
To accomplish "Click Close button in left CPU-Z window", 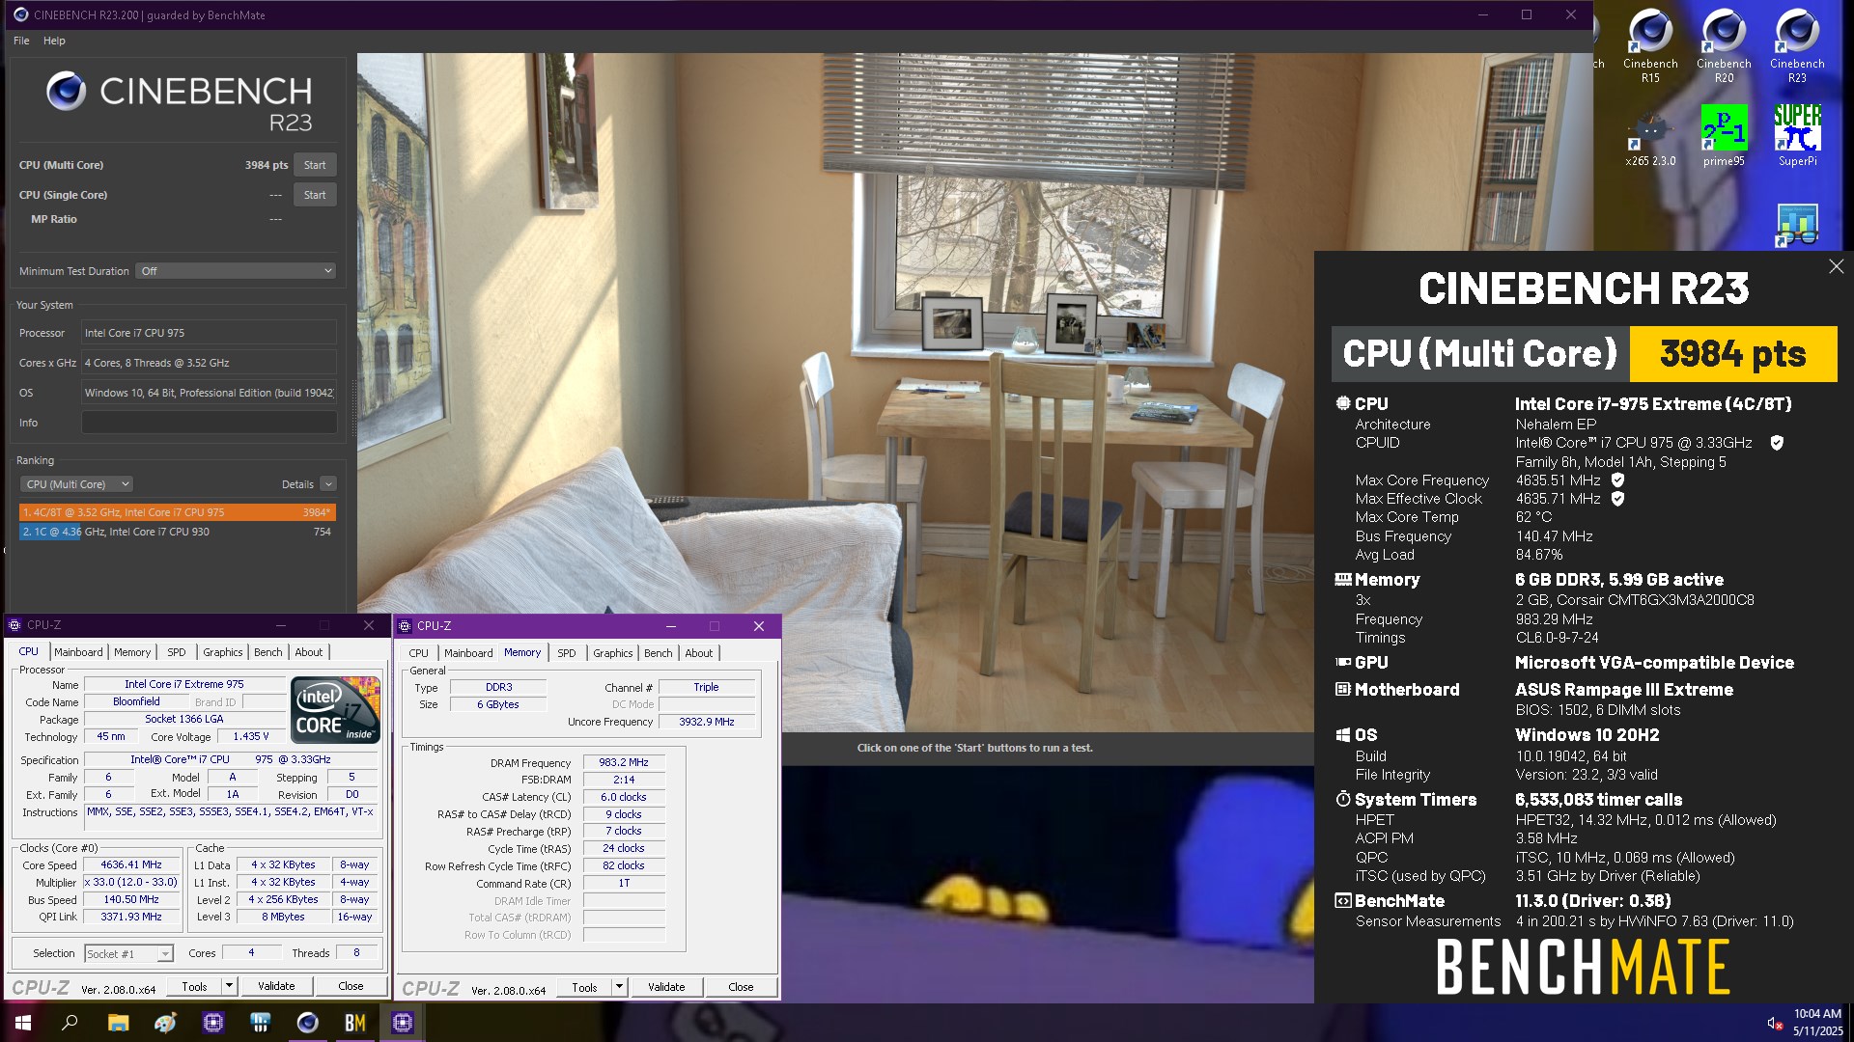I will tap(351, 987).
